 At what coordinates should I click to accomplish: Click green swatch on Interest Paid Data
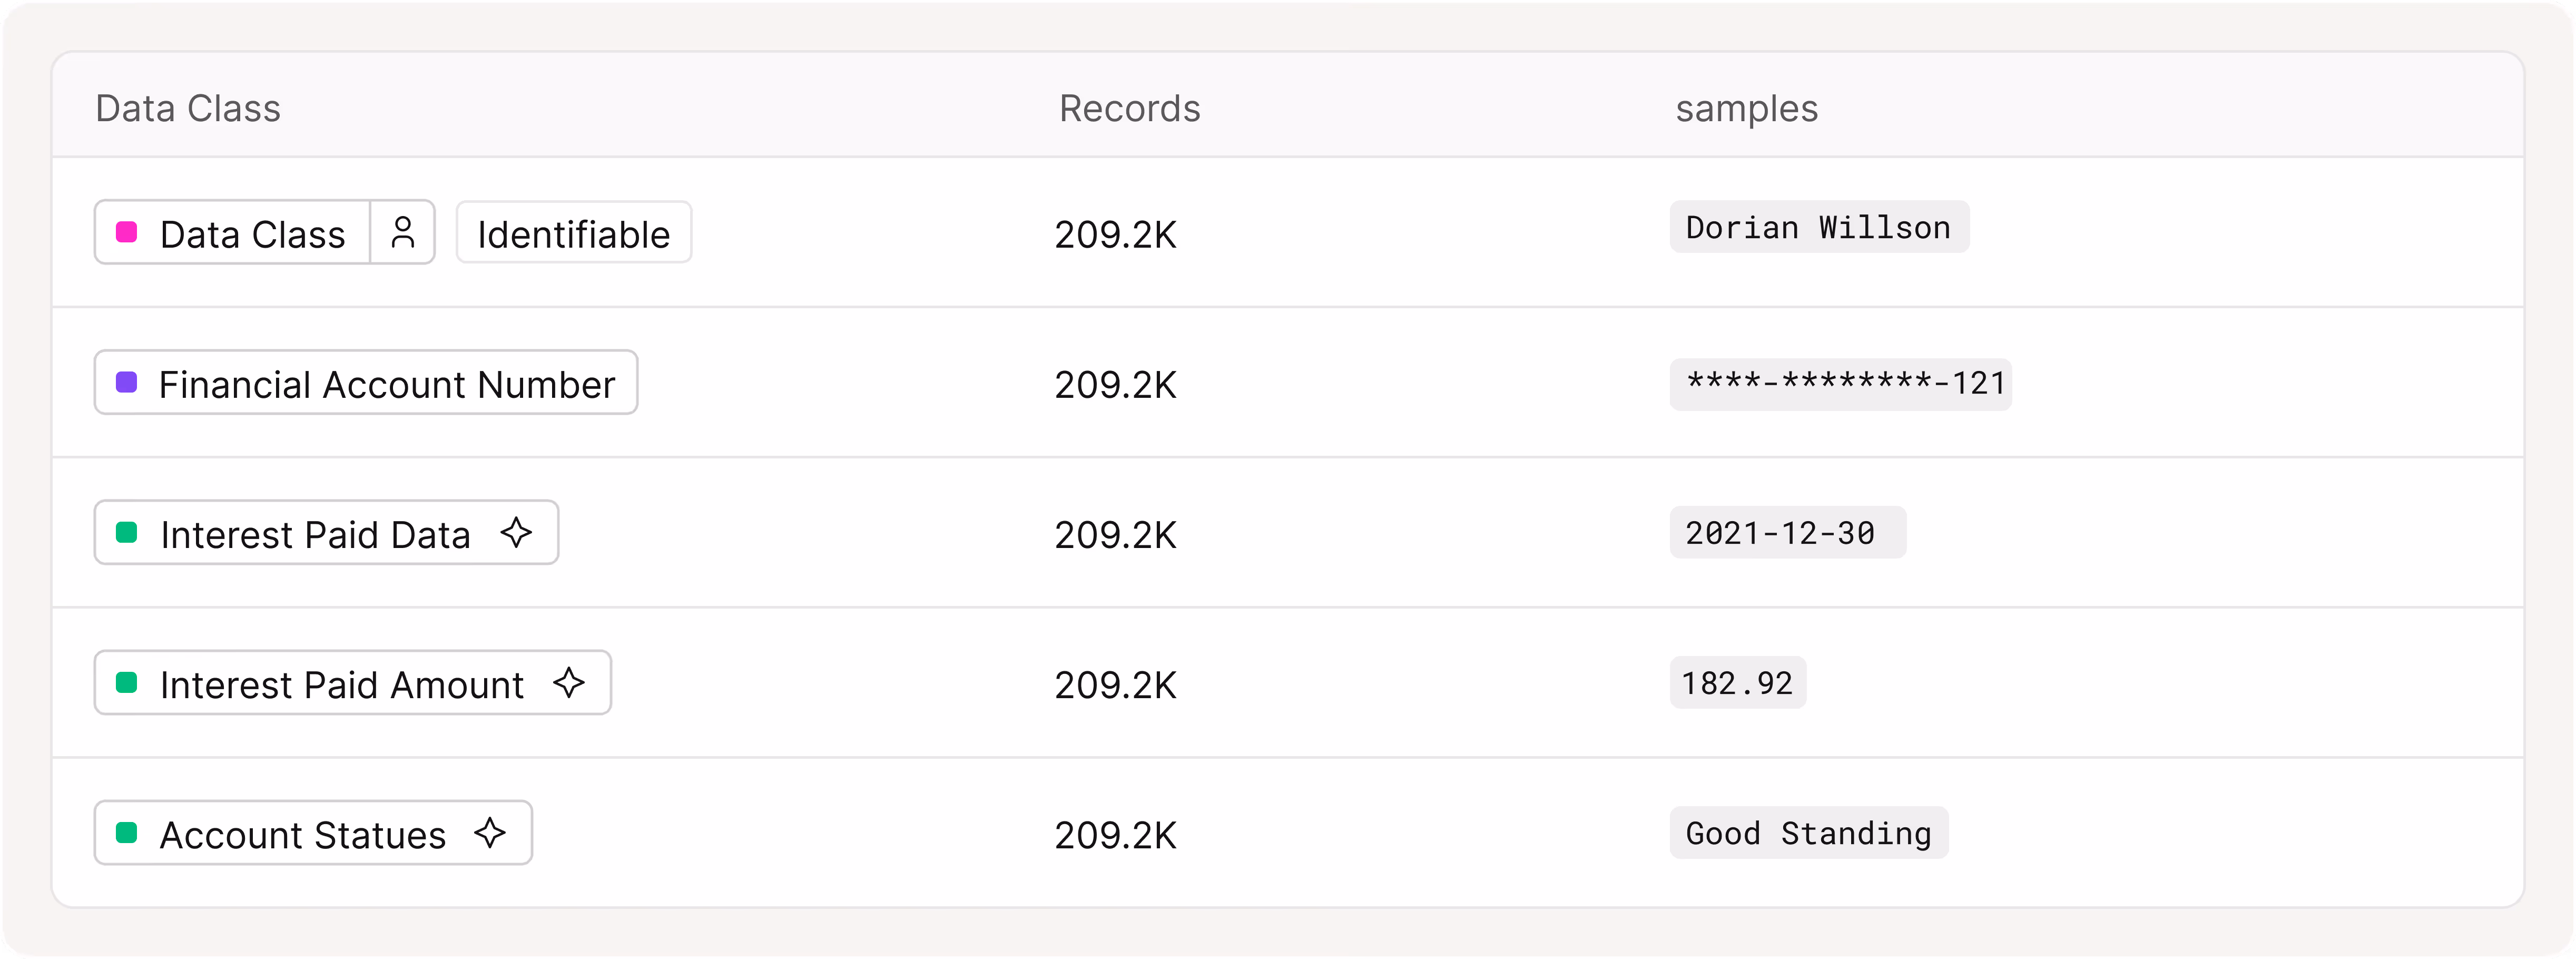point(127,533)
